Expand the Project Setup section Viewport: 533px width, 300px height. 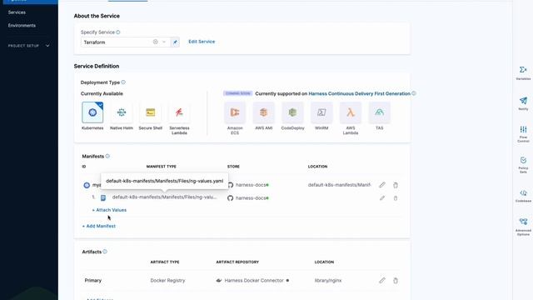[28, 46]
